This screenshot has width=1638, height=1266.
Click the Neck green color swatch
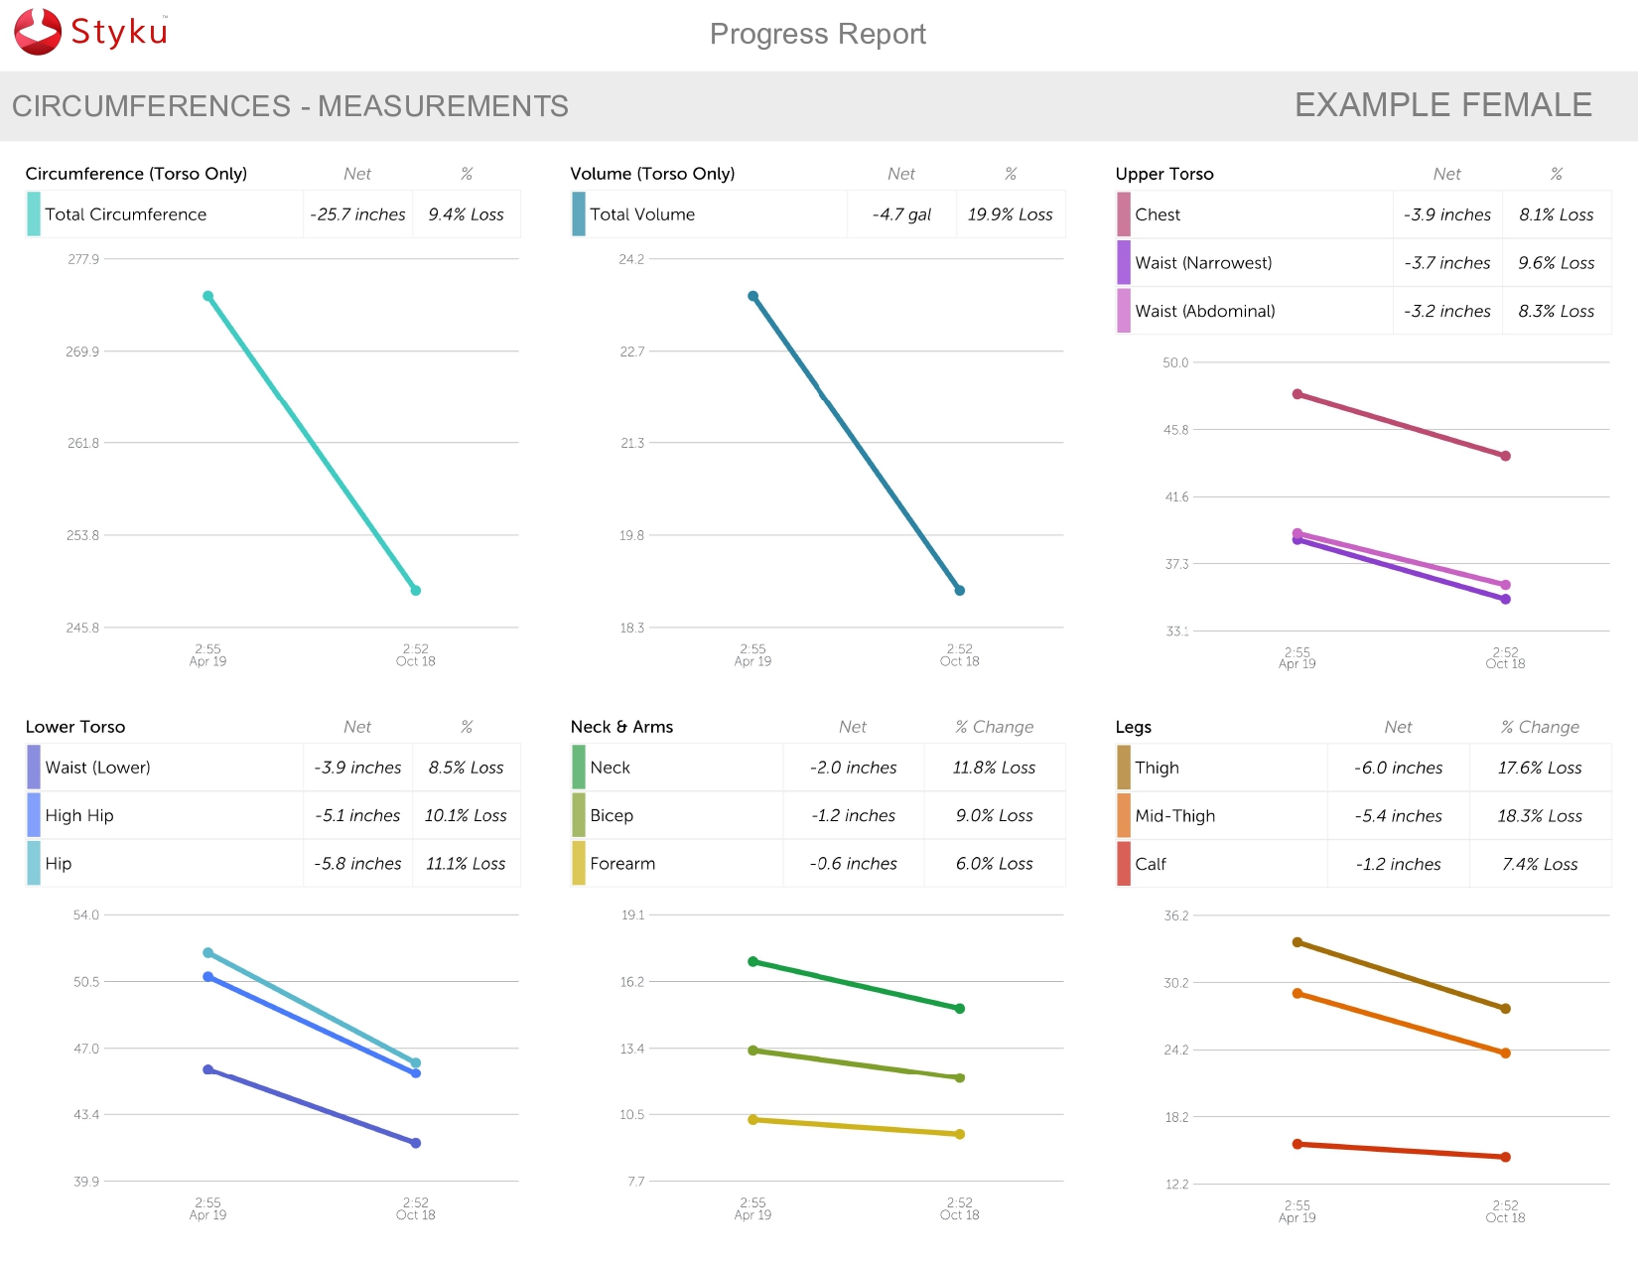[x=579, y=768]
